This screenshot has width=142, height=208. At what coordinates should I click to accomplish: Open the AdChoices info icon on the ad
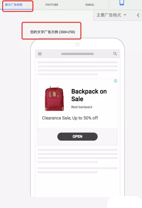click(x=115, y=81)
